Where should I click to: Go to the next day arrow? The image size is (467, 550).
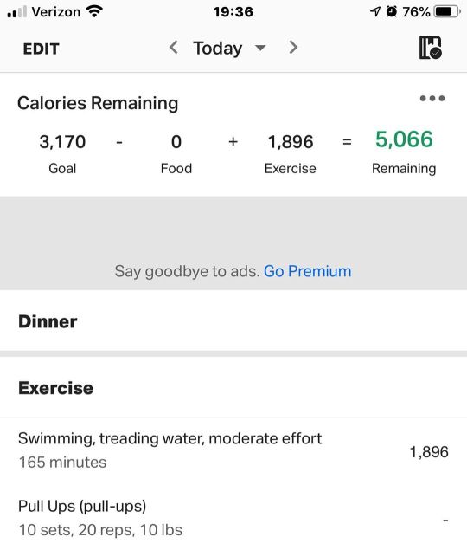click(293, 48)
